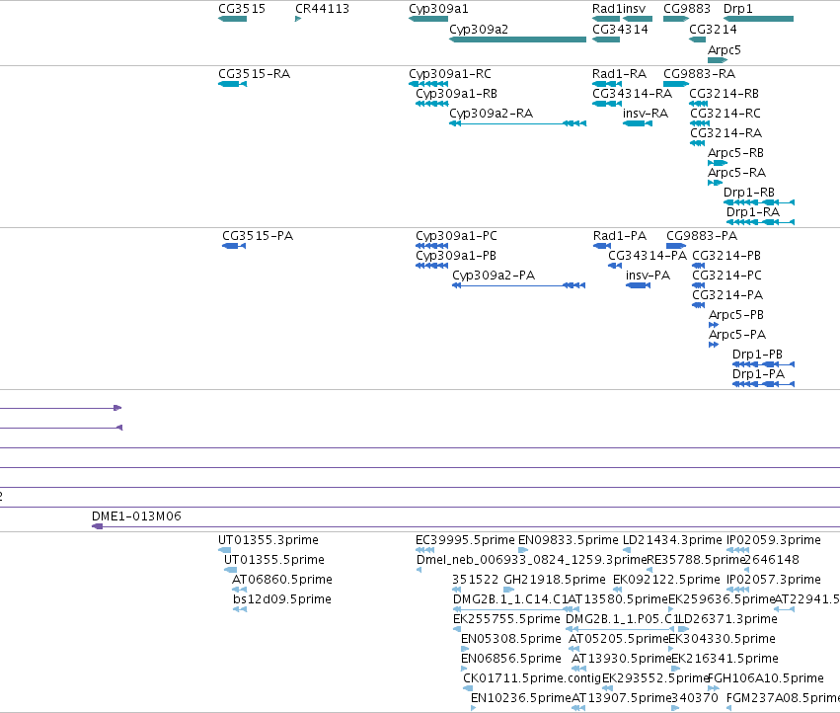Image resolution: width=840 pixels, height=713 pixels.
Task: Click transcript CG3214-RB
Action: 724,94
